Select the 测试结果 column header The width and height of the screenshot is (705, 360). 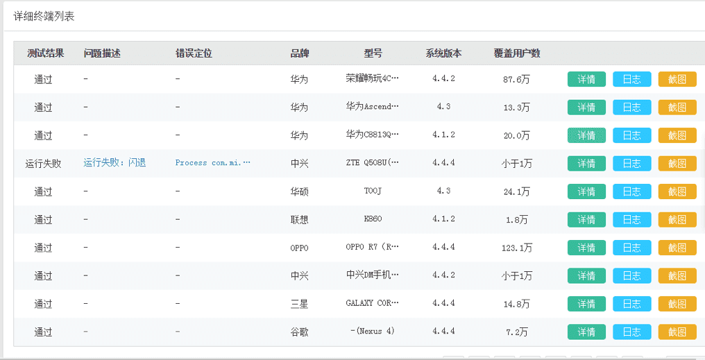[46, 53]
